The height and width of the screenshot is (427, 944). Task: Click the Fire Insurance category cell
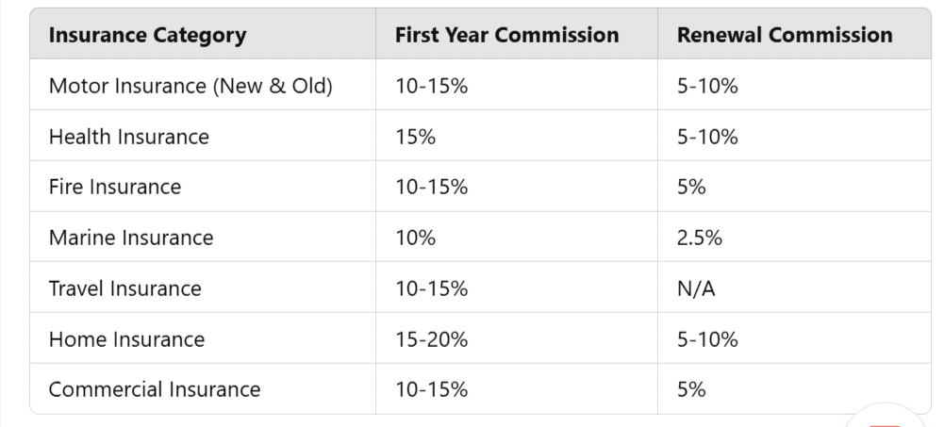tap(115, 188)
